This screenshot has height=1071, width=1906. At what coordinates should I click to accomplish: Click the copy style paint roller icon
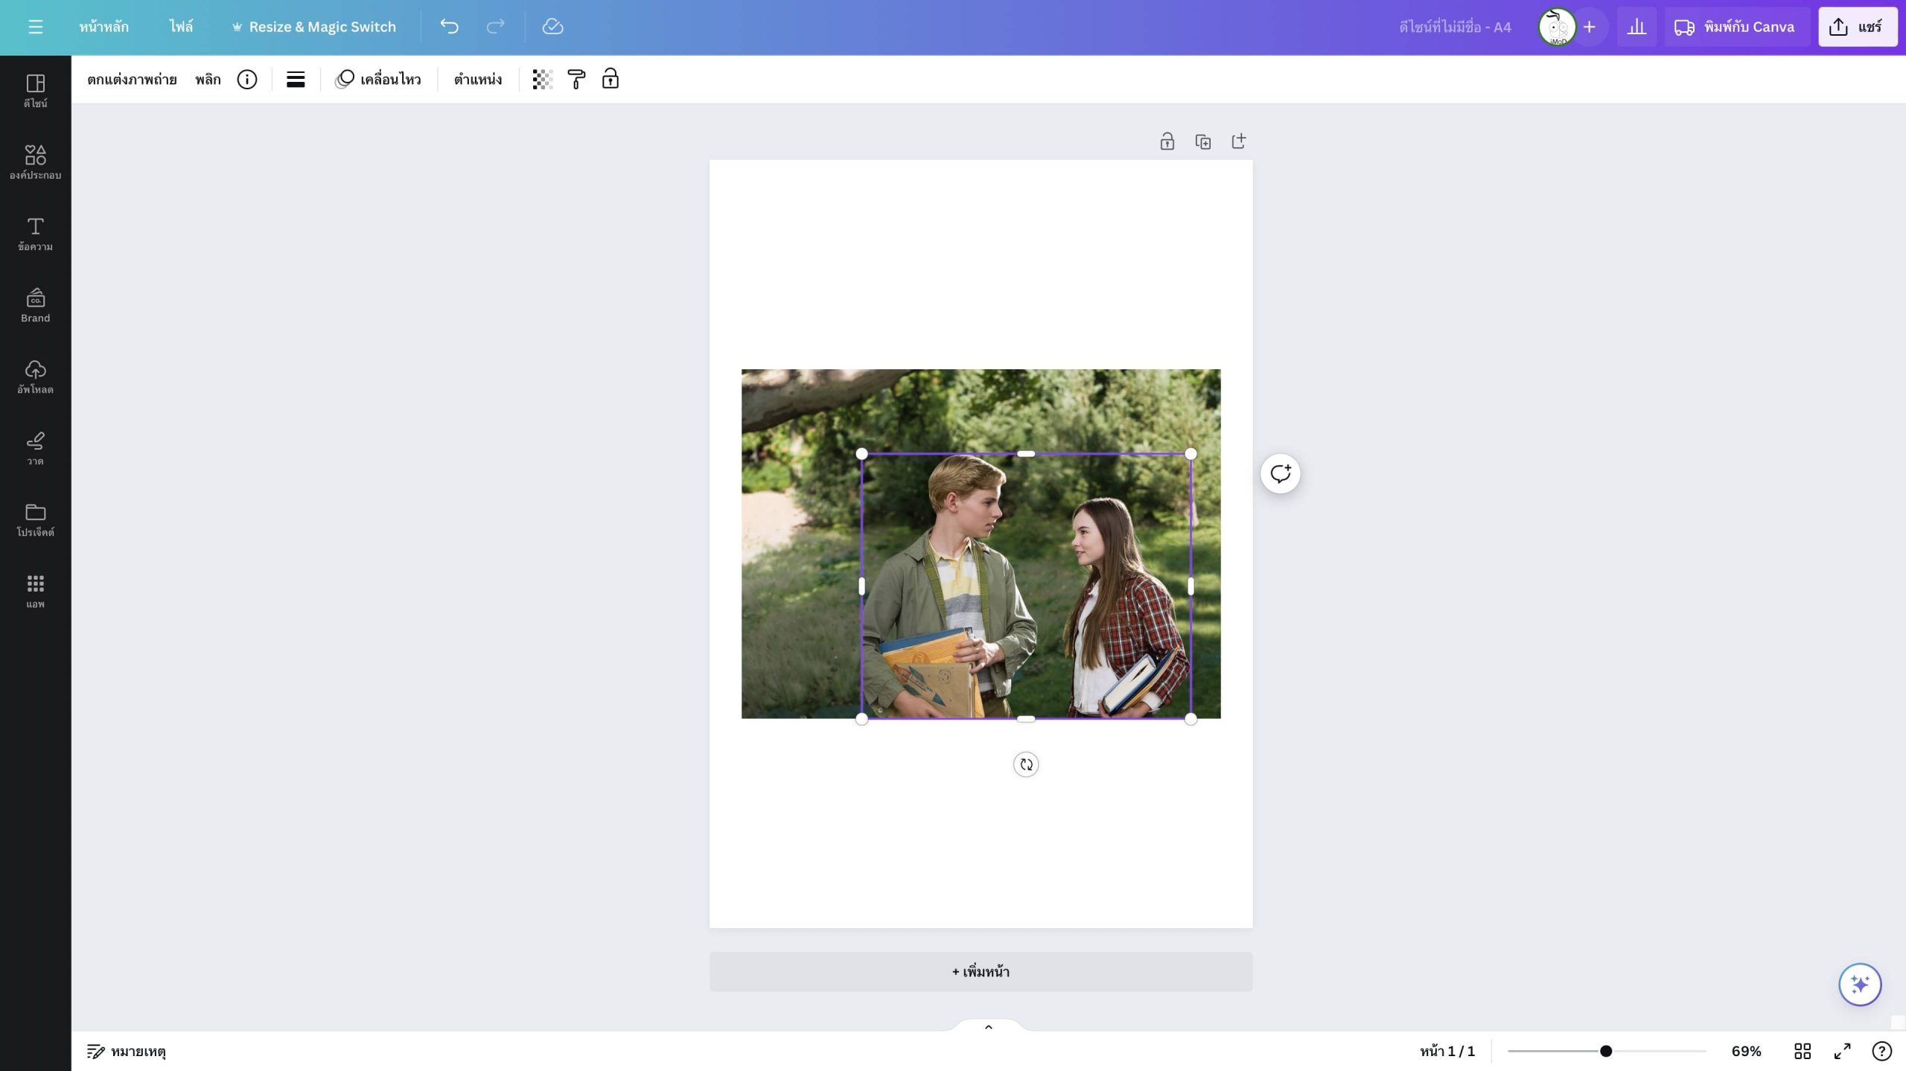tap(576, 80)
